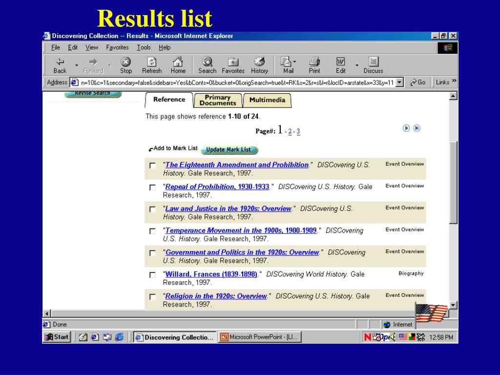
Task: Check box for Repeal of Prohibition
Action: pos(153,187)
